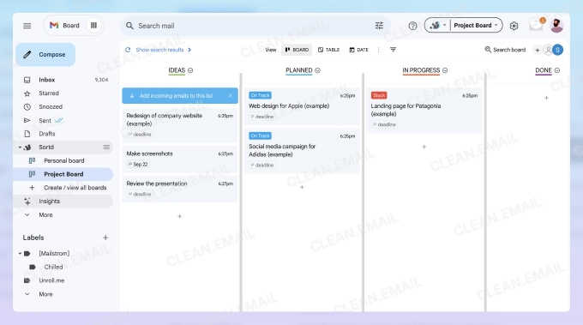This screenshot has height=325, width=583.
Task: Toggle the board columns icon beside Board
Action: pos(93,25)
